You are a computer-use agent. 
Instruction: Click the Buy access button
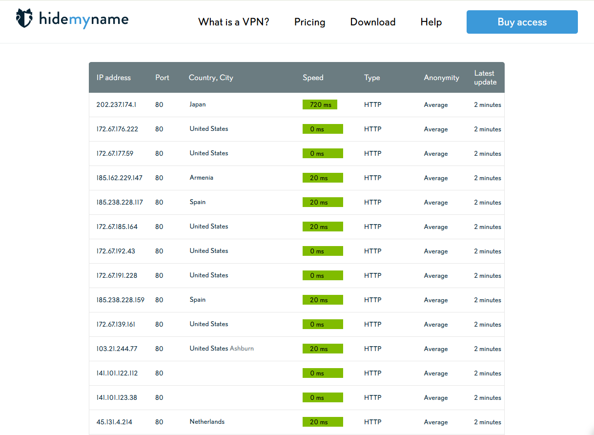click(522, 22)
